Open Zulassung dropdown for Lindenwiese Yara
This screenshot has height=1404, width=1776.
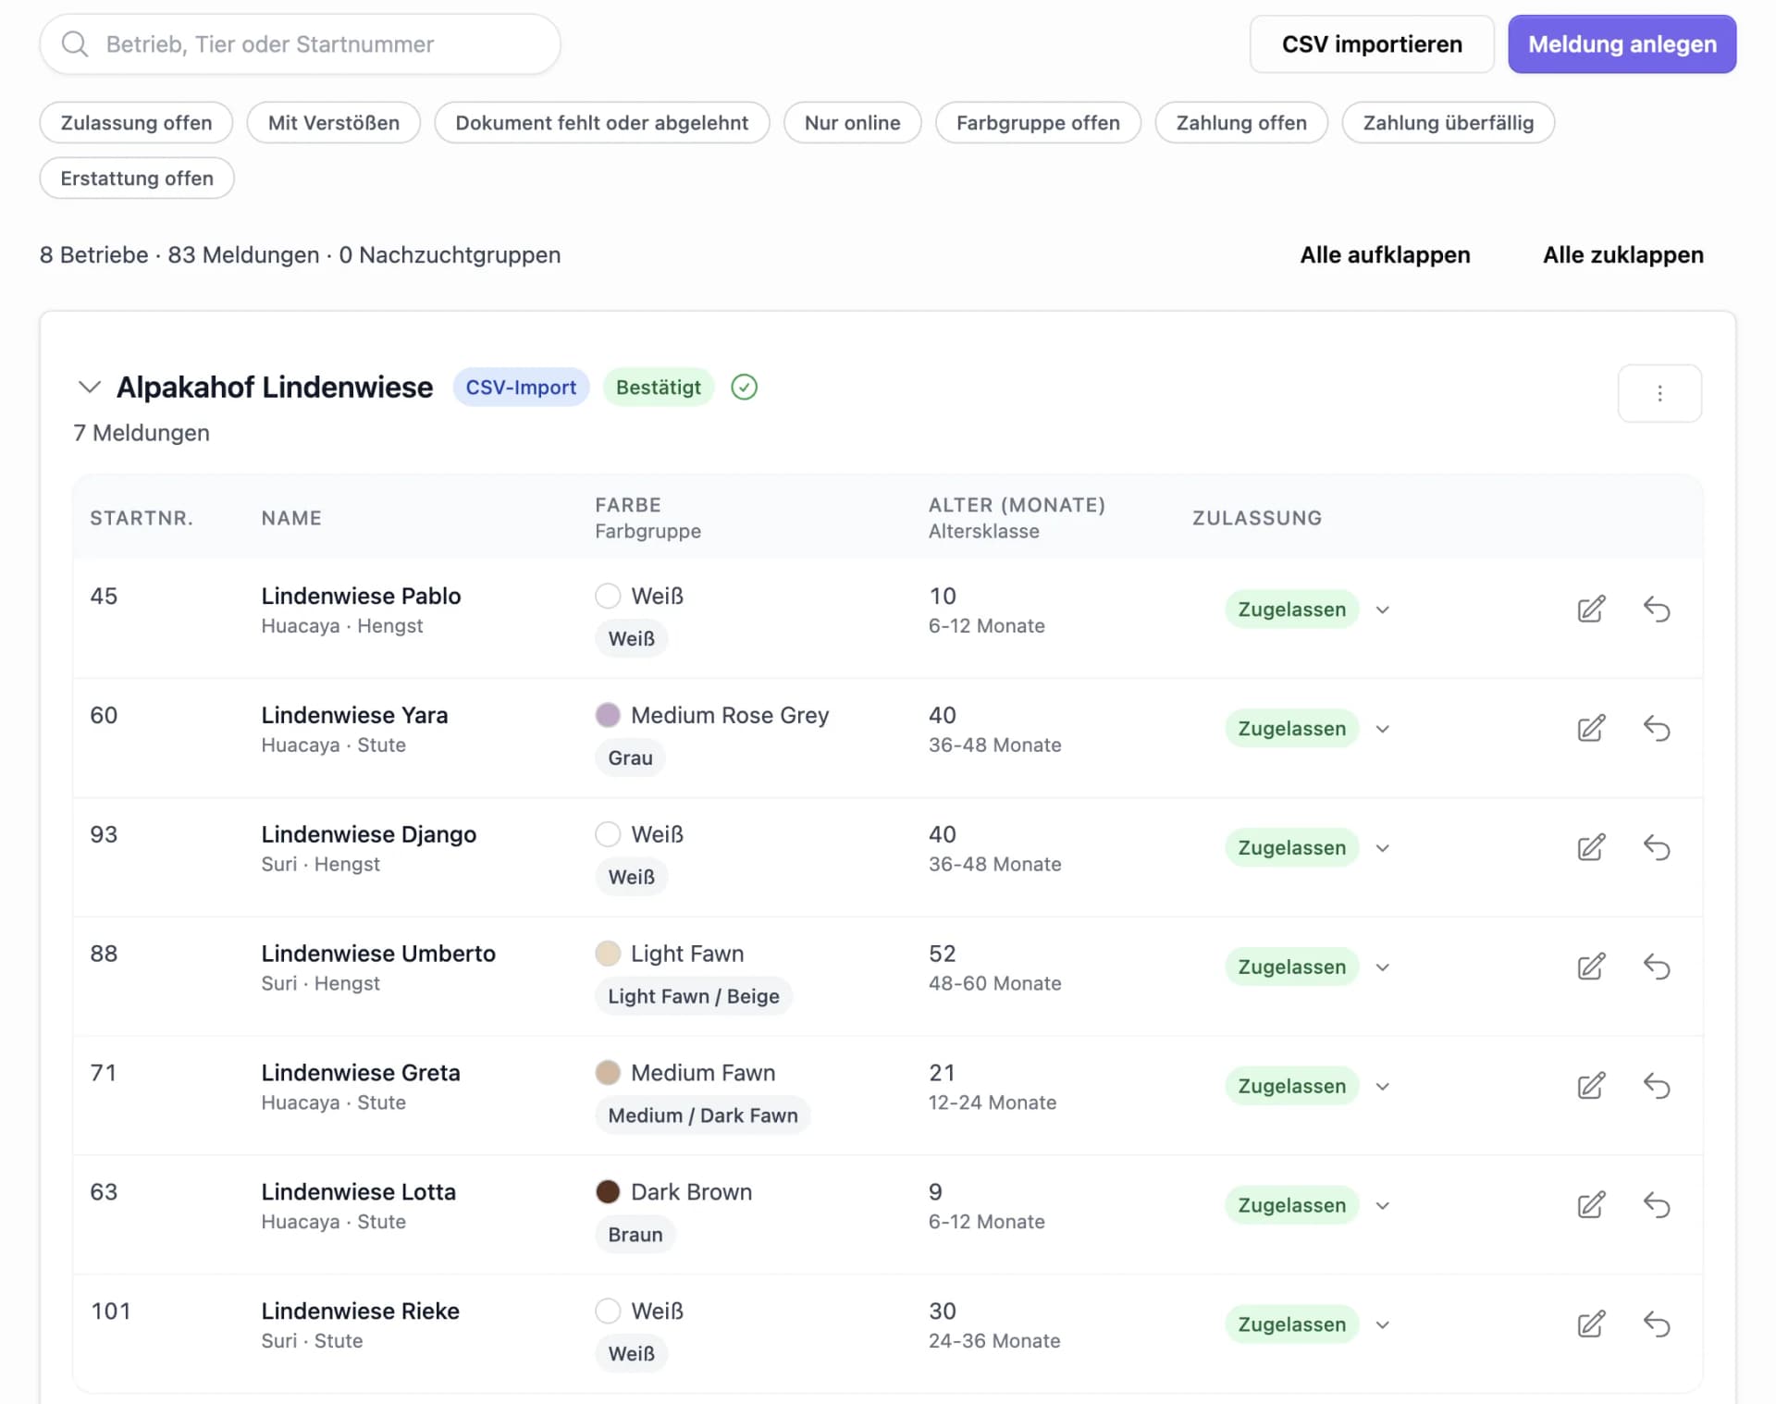tap(1382, 729)
